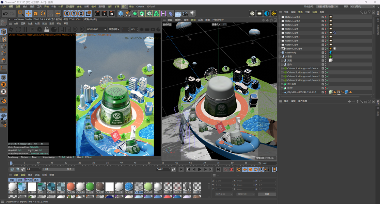Screen dimensions: 380x204
Task: Open the 节点空间 dropdown
Action: pos(327,6)
